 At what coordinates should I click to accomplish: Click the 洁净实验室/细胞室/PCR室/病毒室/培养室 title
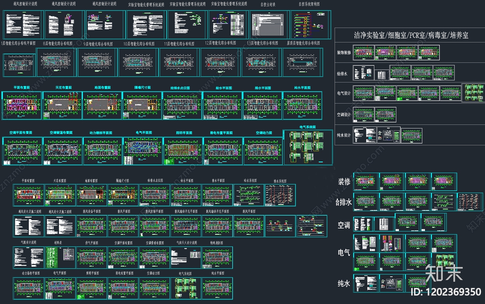(x=411, y=35)
